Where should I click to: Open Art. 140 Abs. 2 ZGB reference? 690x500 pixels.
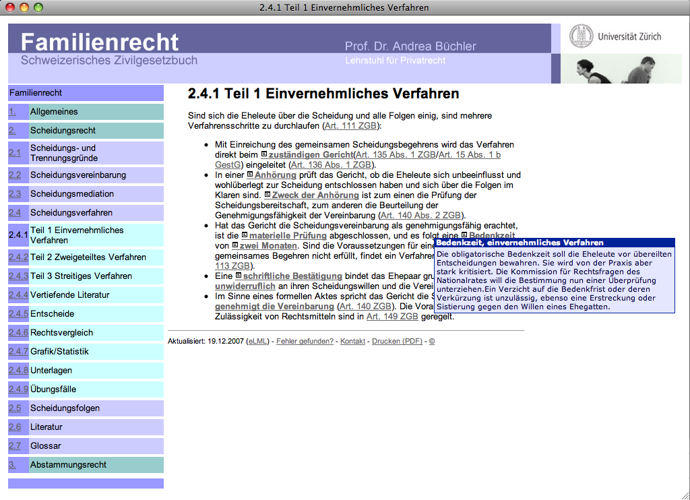tap(420, 215)
